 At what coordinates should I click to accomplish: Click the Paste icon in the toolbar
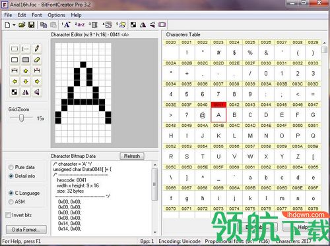pyautogui.click(x=53, y=25)
